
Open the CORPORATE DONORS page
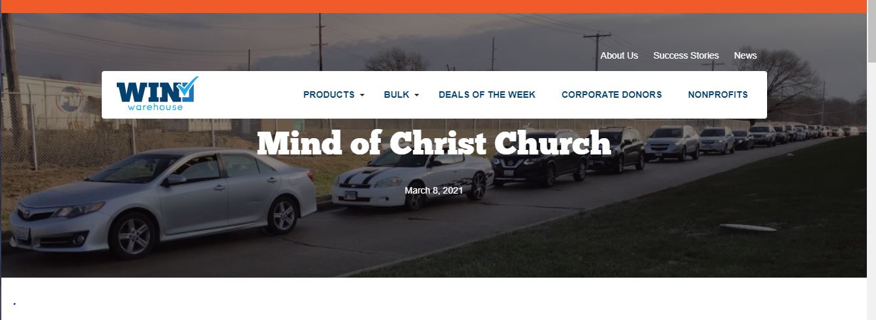point(612,95)
